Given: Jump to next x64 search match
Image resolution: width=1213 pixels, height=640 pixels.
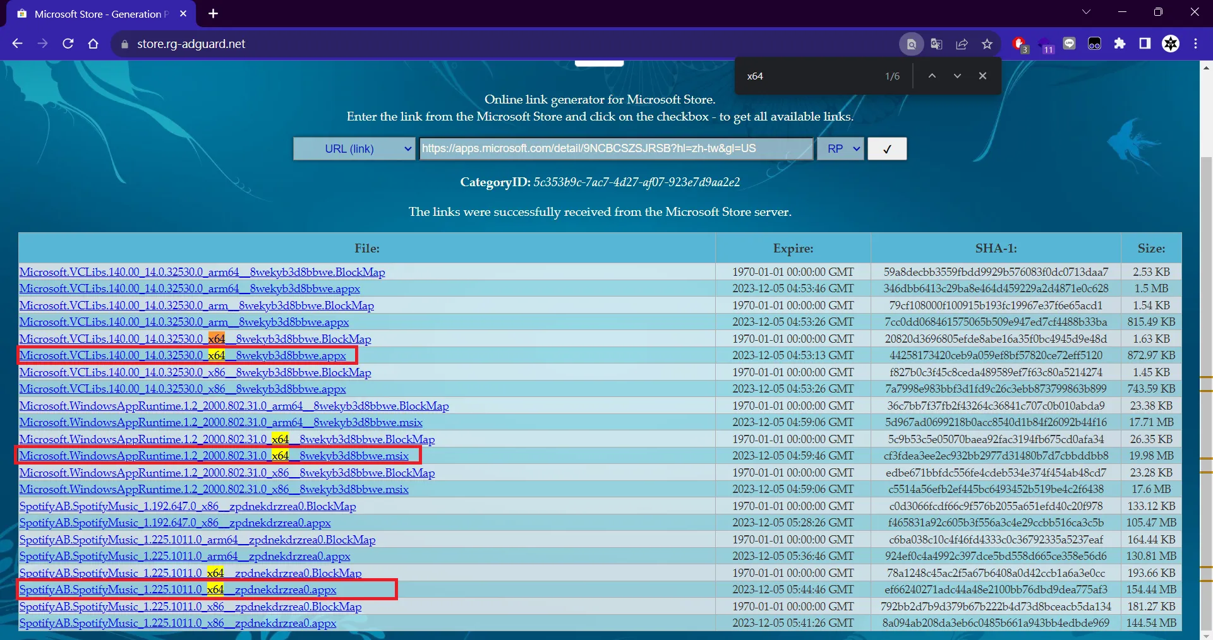Looking at the screenshot, I should click(x=957, y=76).
